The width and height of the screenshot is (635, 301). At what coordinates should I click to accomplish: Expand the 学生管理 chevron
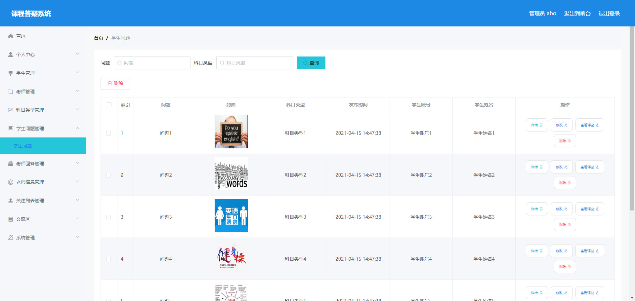coord(77,72)
